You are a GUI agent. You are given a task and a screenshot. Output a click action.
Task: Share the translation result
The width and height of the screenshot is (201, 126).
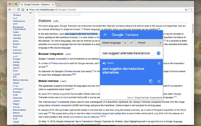[159, 81]
